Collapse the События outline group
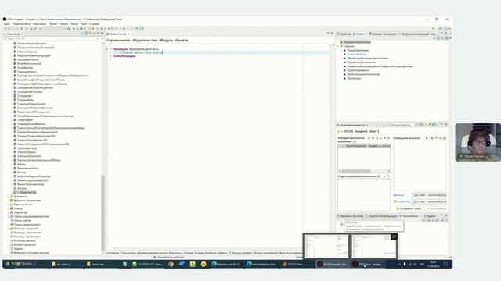Image resolution: width=501 pixels, height=281 pixels. pyautogui.click(x=338, y=46)
